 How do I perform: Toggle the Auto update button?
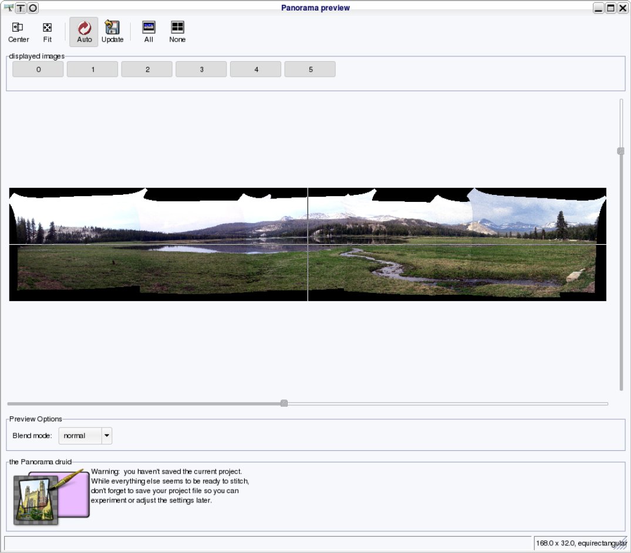click(x=84, y=32)
